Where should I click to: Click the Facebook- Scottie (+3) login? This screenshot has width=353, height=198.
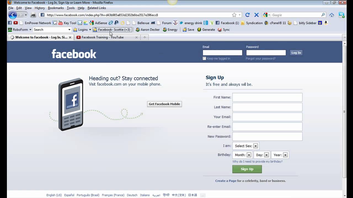click(x=112, y=29)
